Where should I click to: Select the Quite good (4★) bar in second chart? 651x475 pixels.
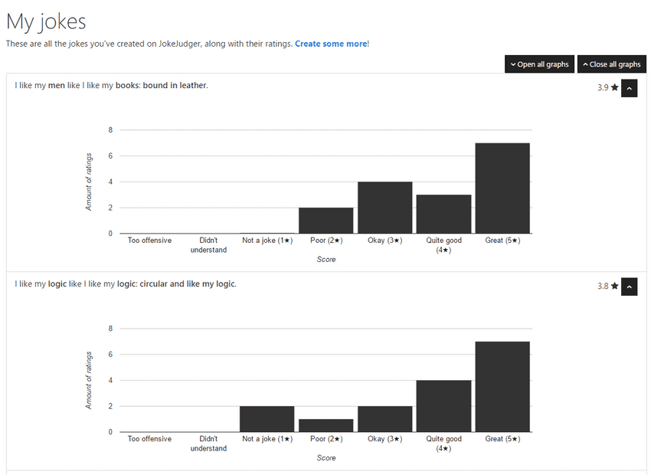(443, 406)
